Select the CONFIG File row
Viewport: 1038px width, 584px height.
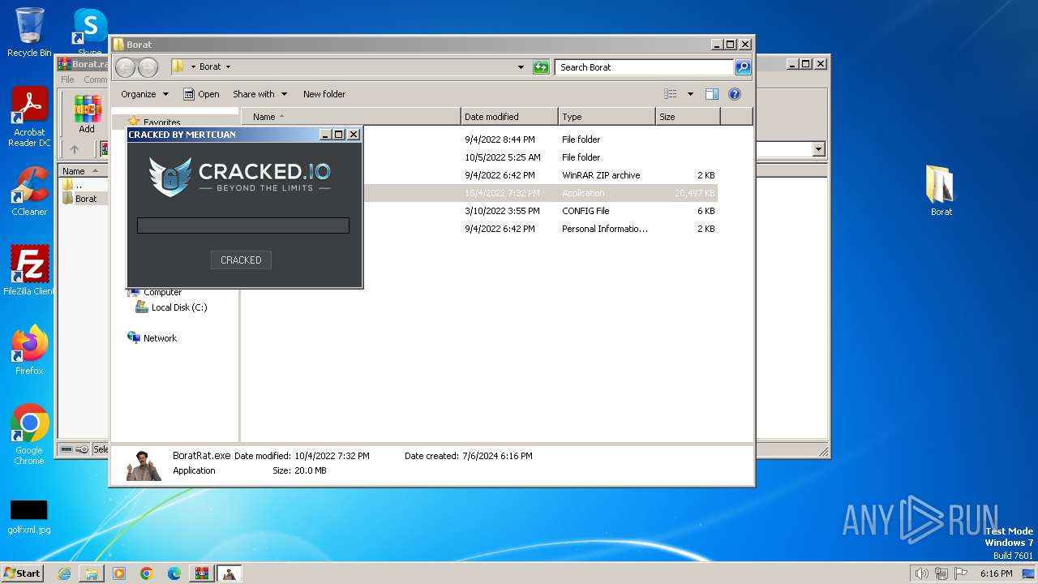point(540,211)
